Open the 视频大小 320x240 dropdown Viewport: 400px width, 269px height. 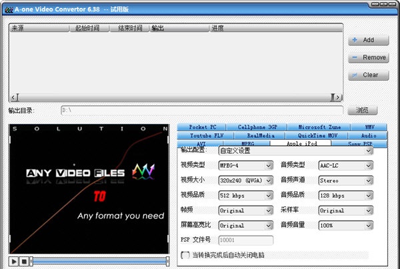245,180
